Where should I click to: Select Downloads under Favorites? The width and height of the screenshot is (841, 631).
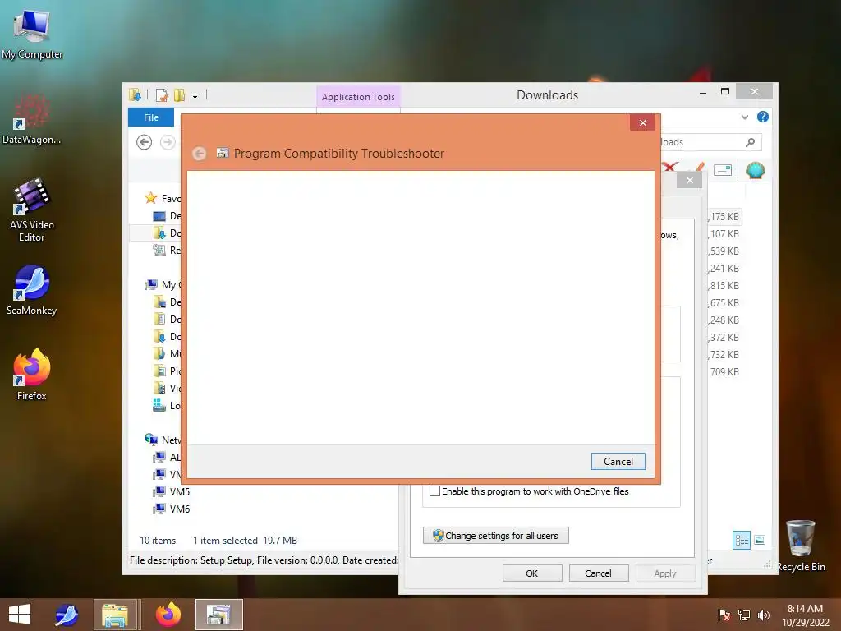click(167, 233)
